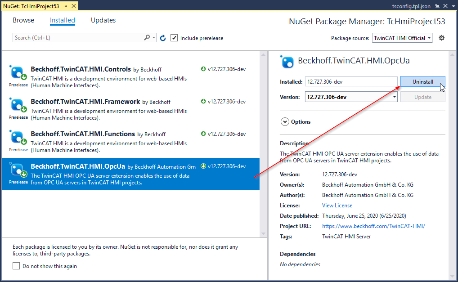Click Beckhoff.TwinCAT.HMI.Framework package icon
Screen dimensions: 458x282
(x=18, y=105)
